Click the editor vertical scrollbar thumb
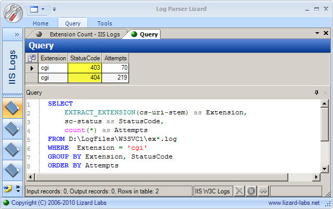Viewport: 333px width, 209px height. pos(325,124)
